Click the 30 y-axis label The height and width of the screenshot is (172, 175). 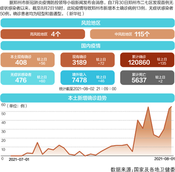coord(3,132)
